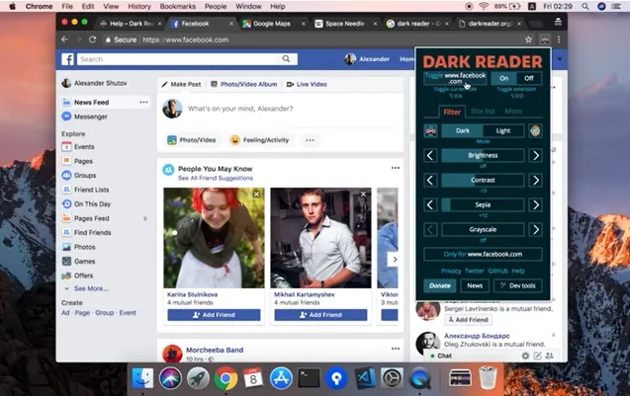
Task: Expand See More in Explore list
Action: pos(91,288)
